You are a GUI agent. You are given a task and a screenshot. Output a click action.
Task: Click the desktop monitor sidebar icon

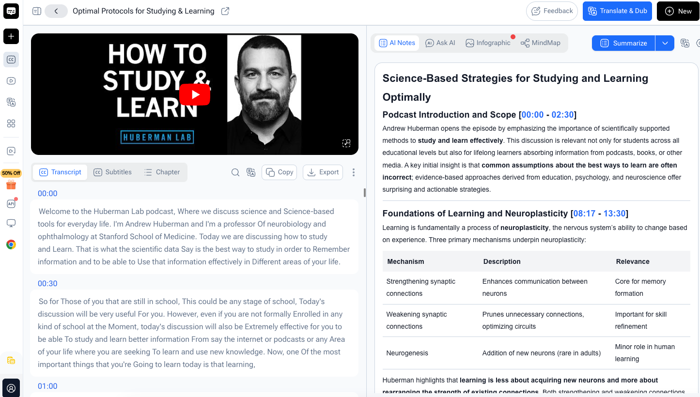[x=11, y=223]
